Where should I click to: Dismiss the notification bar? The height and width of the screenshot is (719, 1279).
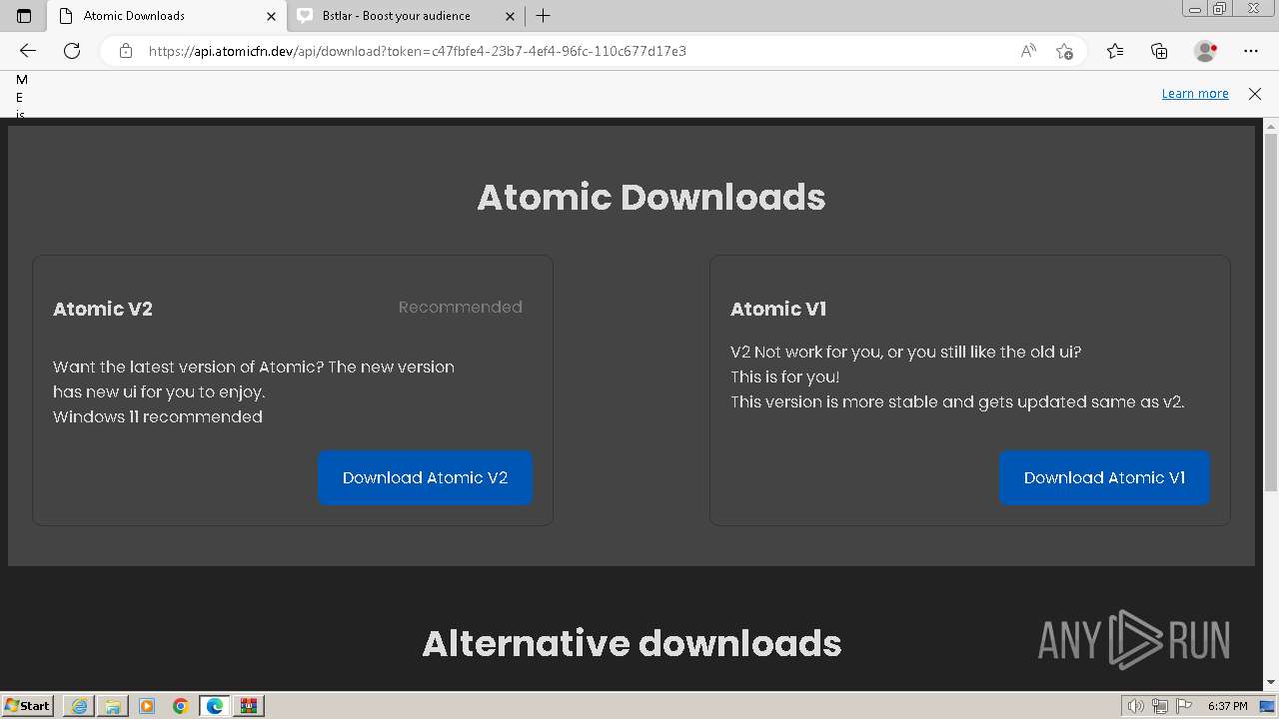(1255, 93)
